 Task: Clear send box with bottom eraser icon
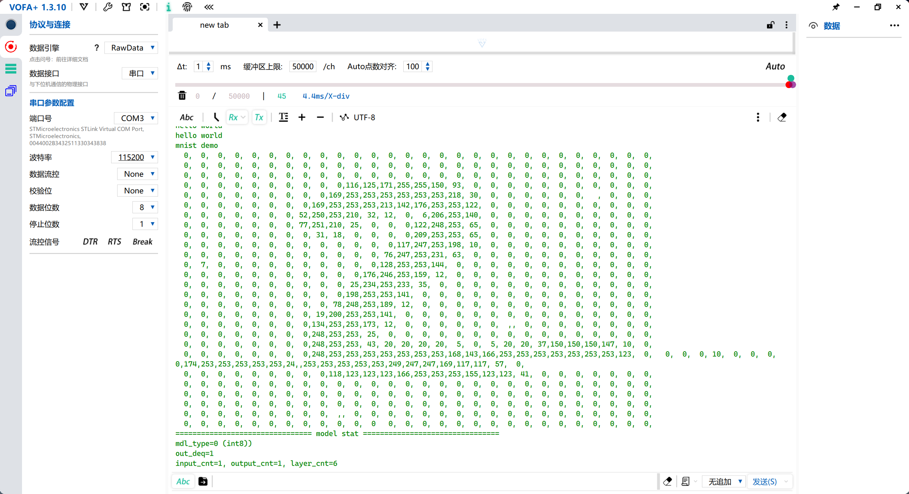(668, 482)
